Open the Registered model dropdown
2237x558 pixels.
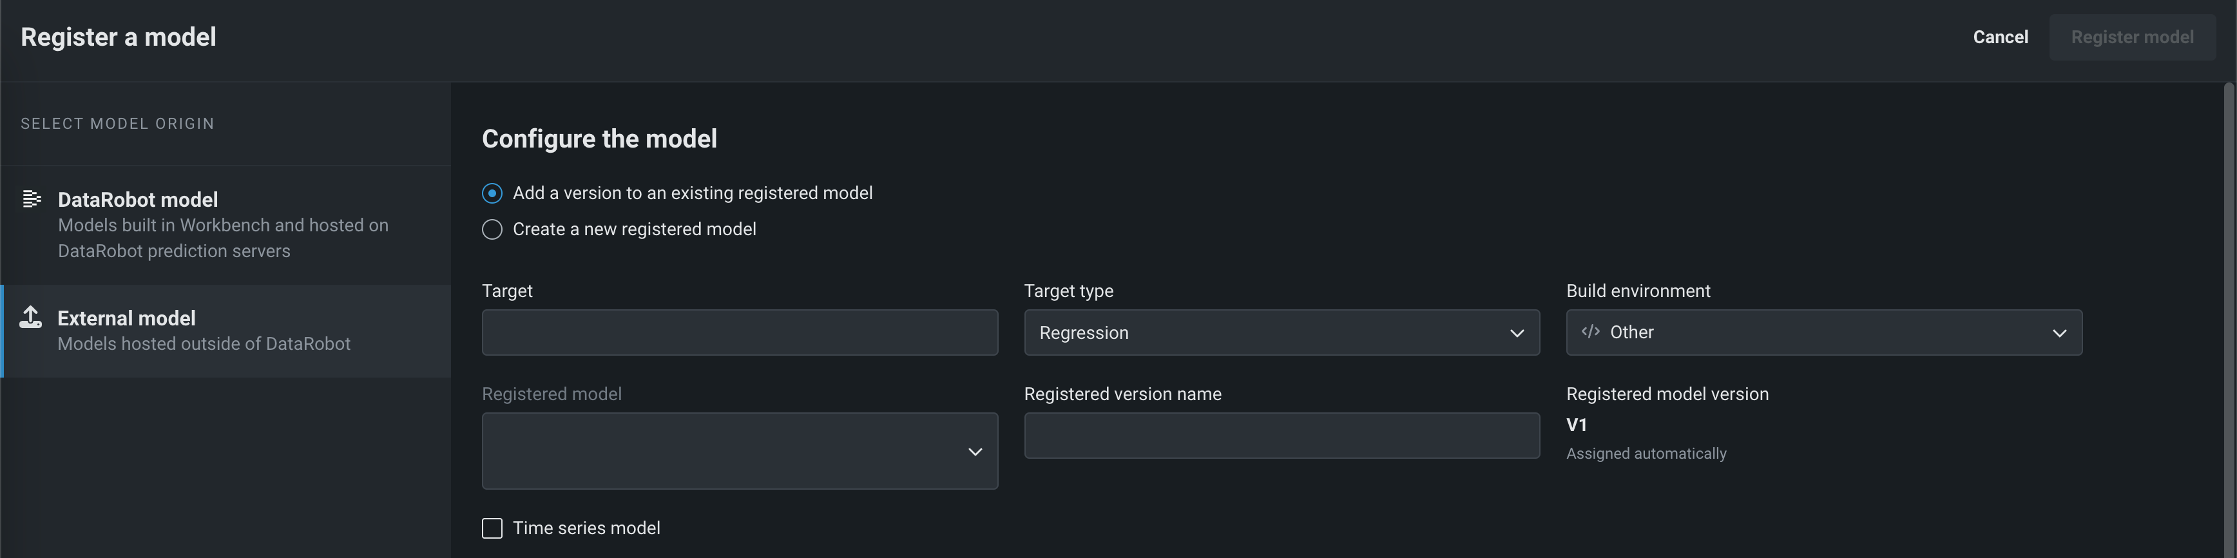tap(739, 451)
